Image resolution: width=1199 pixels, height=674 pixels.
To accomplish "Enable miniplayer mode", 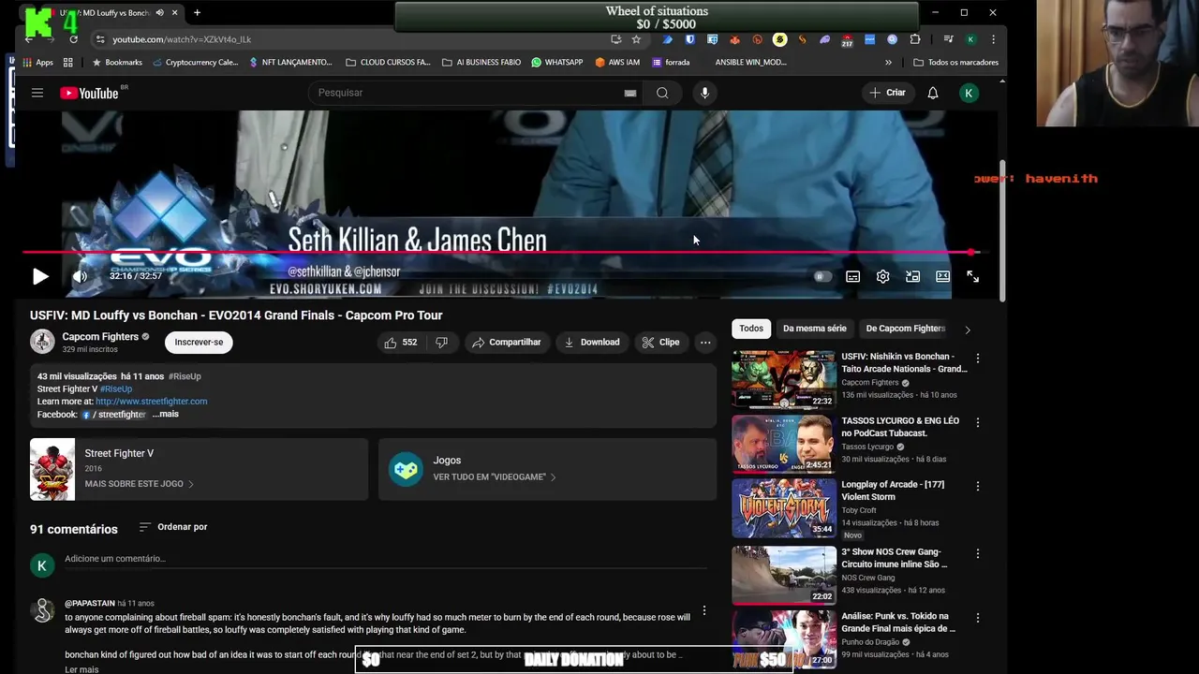I will point(912,276).
